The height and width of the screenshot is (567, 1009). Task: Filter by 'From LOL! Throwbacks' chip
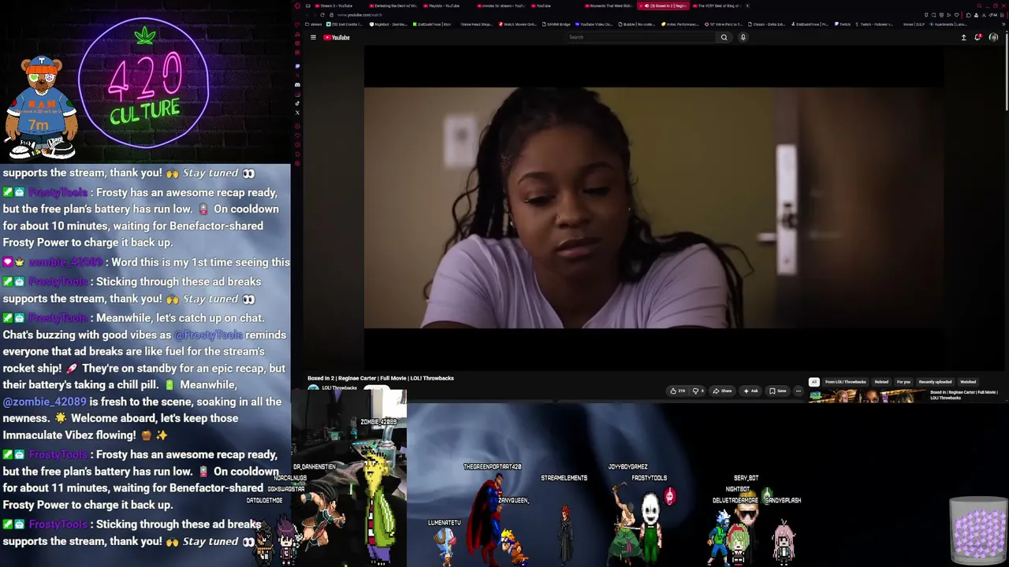[x=845, y=382]
